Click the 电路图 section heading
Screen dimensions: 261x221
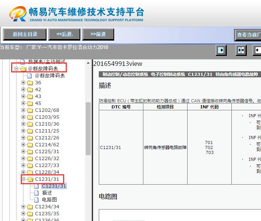coord(108,196)
